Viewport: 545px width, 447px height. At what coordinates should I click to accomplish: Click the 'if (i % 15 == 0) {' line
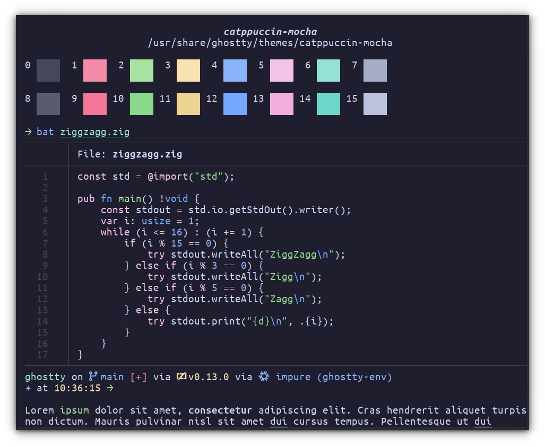(x=176, y=243)
